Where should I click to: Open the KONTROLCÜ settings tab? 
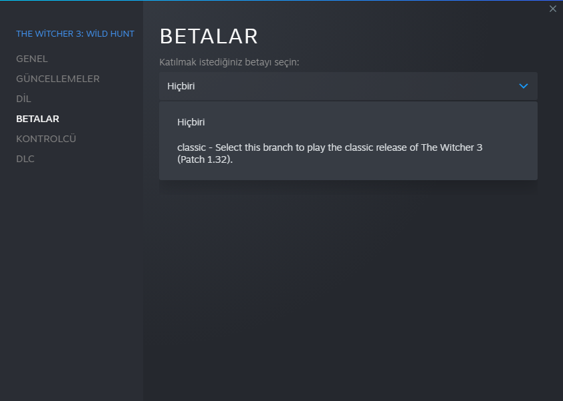coord(46,139)
